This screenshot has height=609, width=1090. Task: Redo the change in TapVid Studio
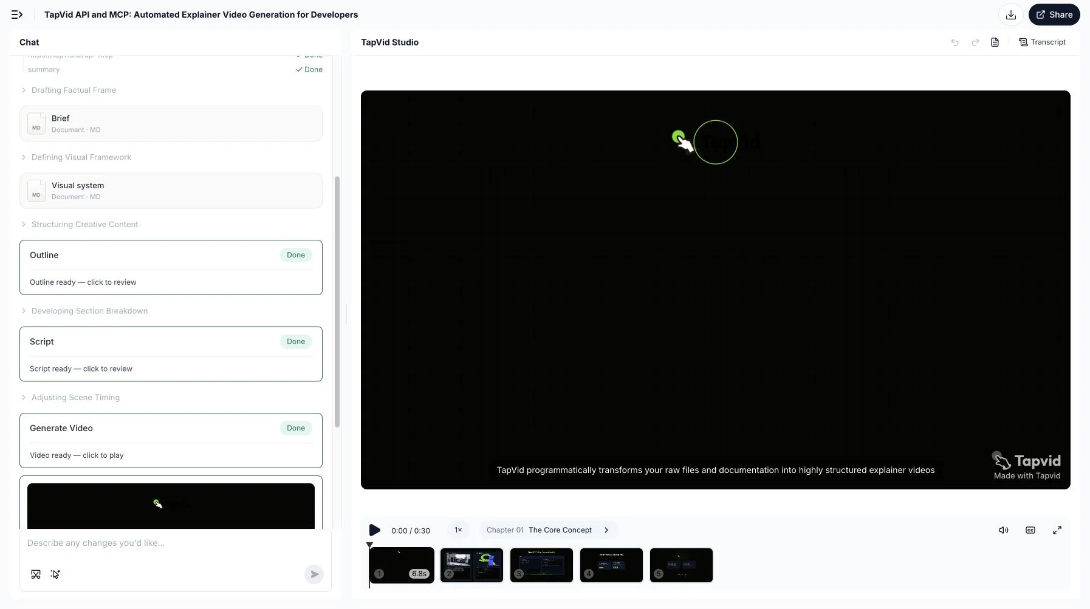click(975, 42)
